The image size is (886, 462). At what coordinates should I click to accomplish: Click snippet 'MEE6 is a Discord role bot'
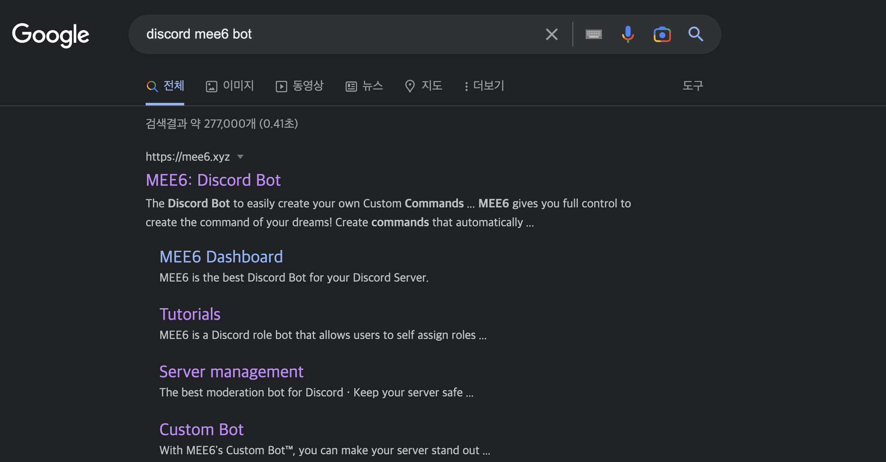[x=323, y=335]
